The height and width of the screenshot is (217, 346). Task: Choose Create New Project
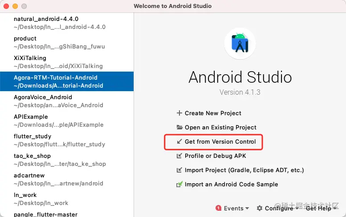(213, 113)
